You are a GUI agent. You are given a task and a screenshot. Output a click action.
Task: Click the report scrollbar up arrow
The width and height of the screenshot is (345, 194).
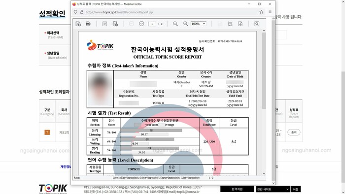pos(264,31)
